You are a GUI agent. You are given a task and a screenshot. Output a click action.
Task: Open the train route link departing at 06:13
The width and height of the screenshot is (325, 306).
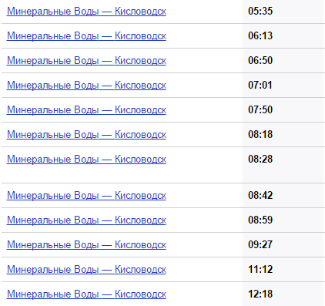pos(86,36)
